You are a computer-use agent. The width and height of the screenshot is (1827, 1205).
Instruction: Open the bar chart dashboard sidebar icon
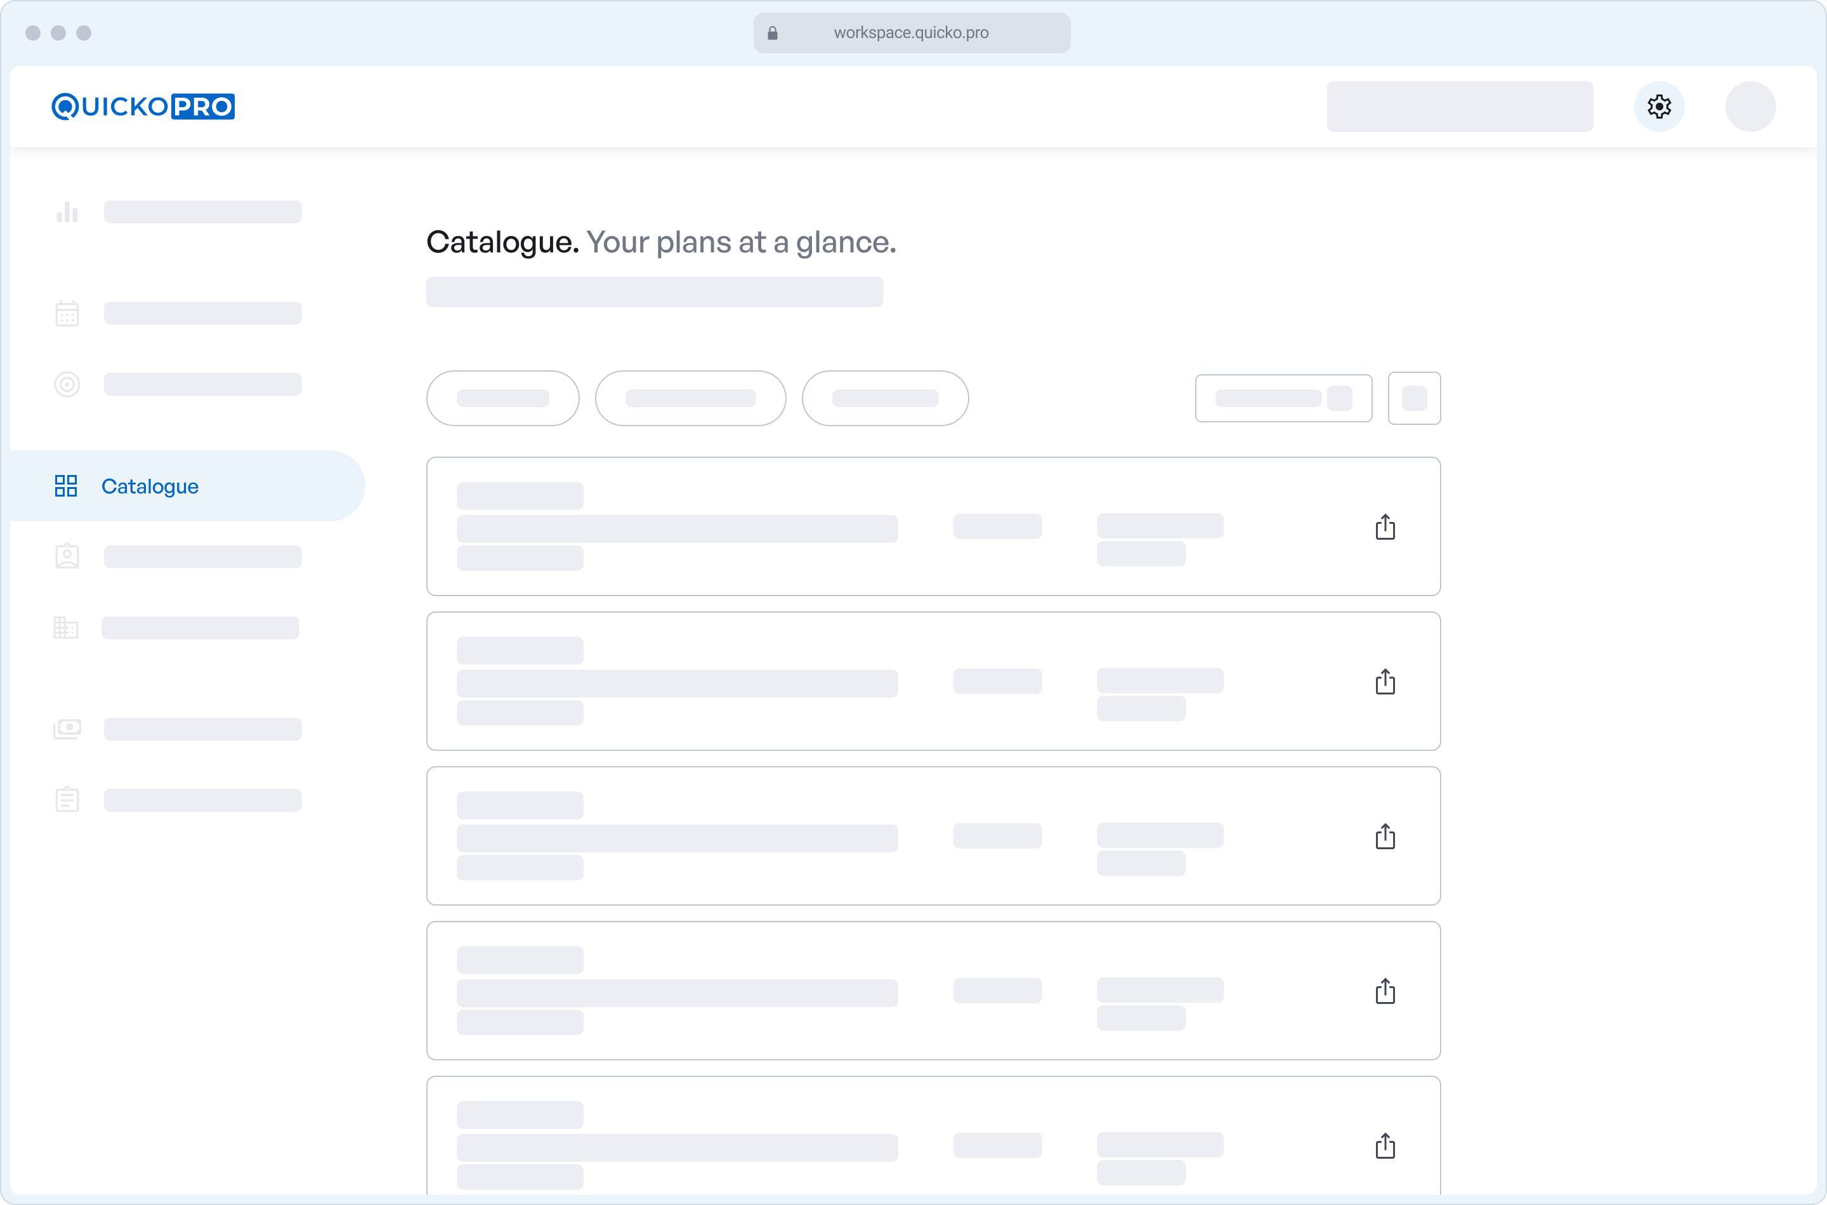67,211
